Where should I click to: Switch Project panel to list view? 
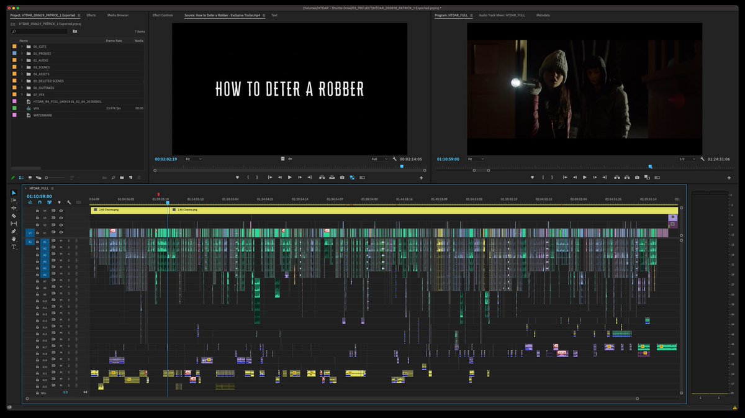coord(21,178)
